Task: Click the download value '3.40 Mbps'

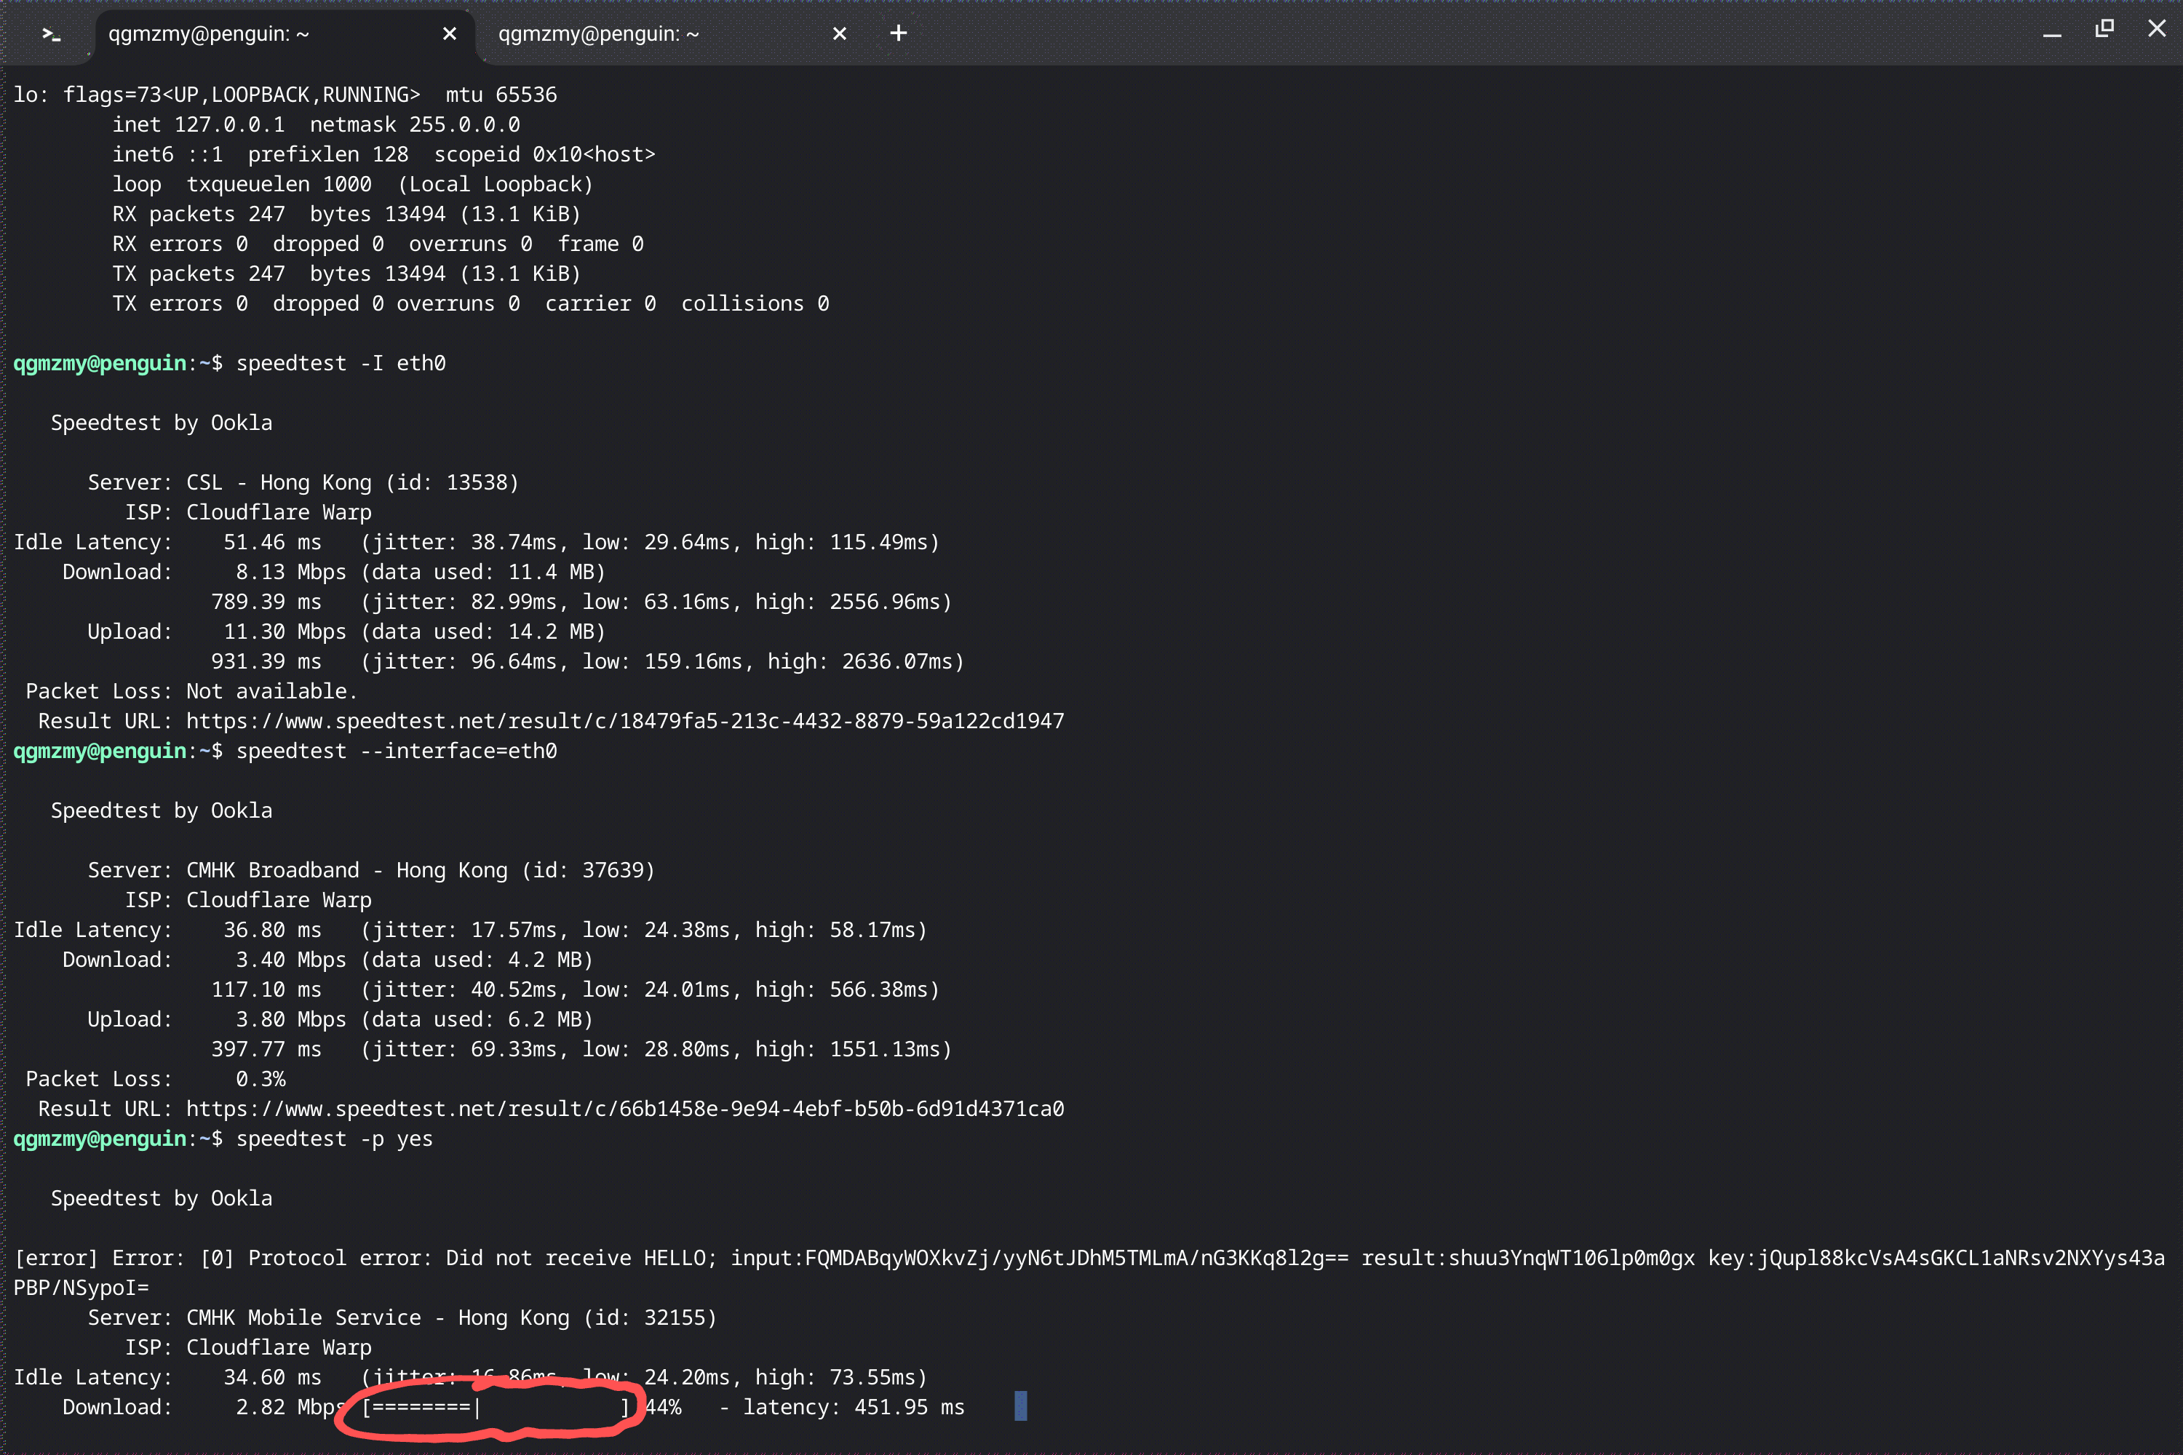Action: [x=290, y=960]
